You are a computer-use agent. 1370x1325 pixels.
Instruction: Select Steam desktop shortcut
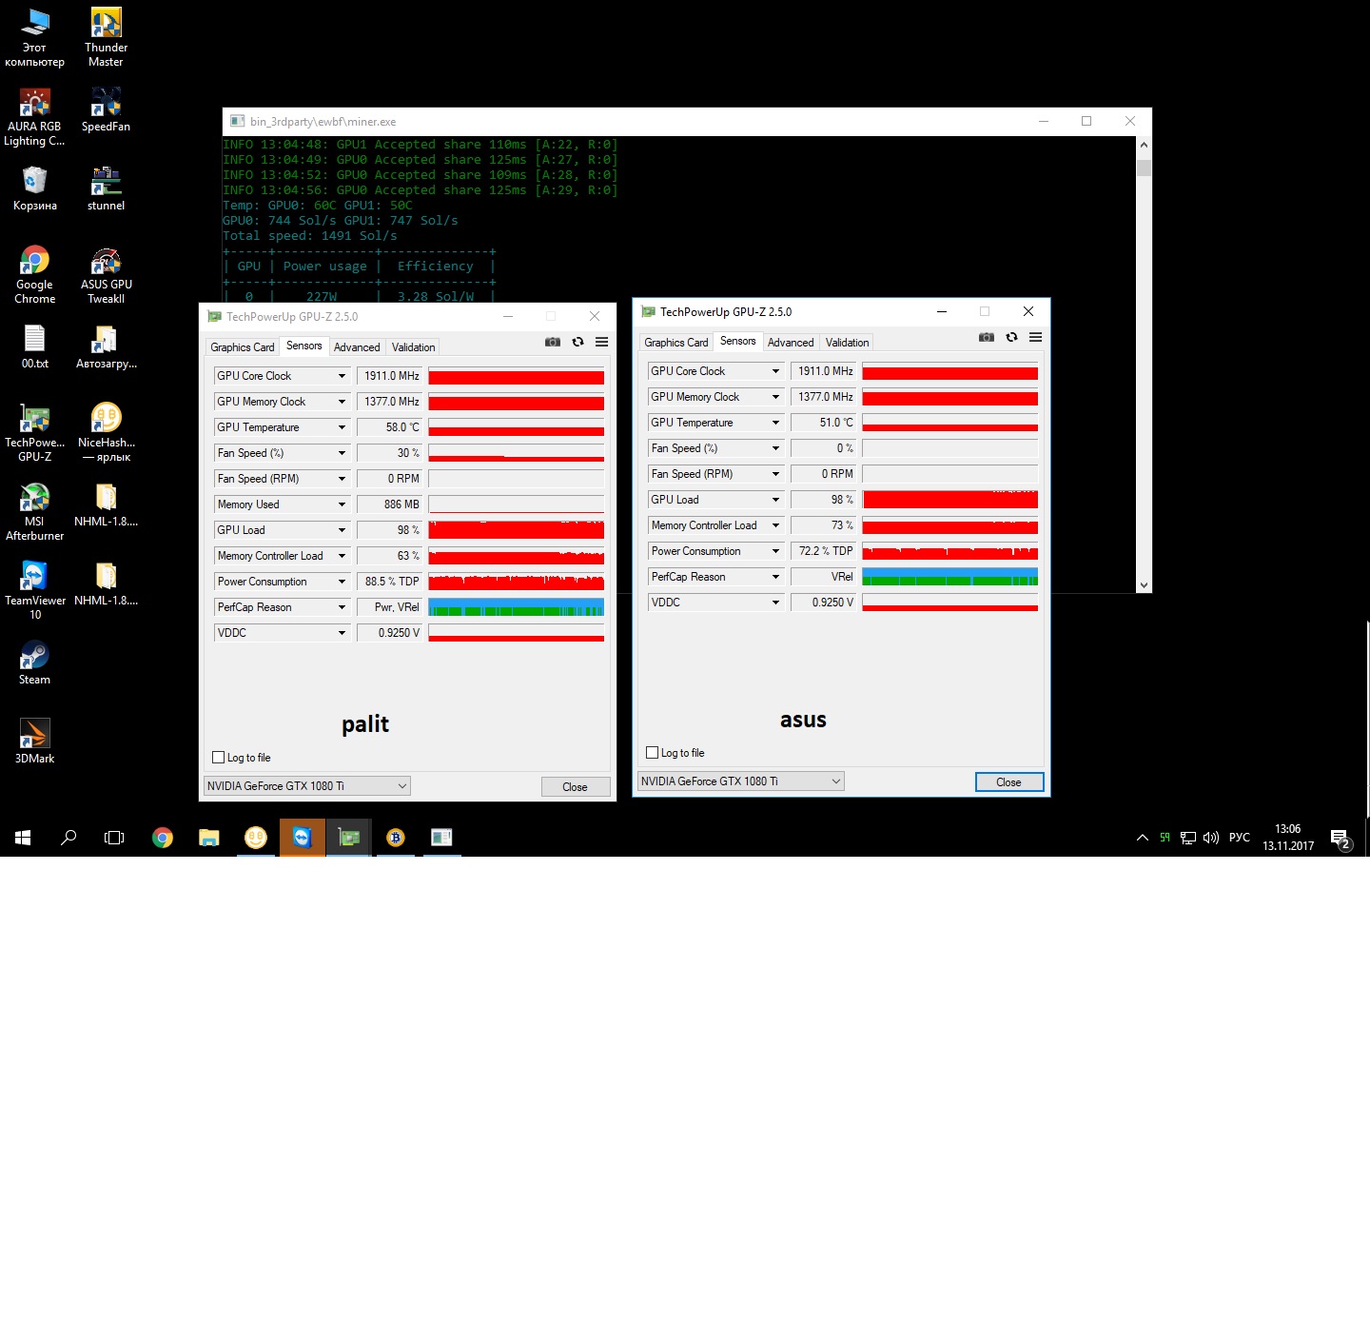34,662
